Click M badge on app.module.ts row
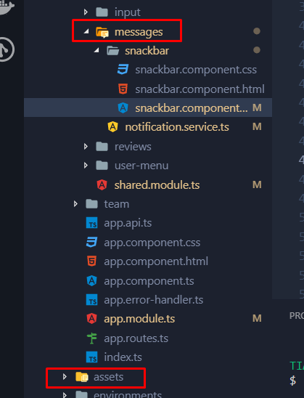304x398 pixels. point(257,318)
